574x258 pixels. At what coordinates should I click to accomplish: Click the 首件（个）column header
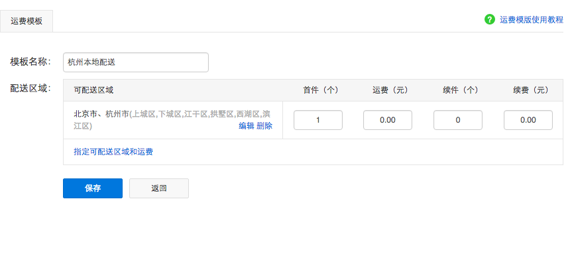[320, 90]
